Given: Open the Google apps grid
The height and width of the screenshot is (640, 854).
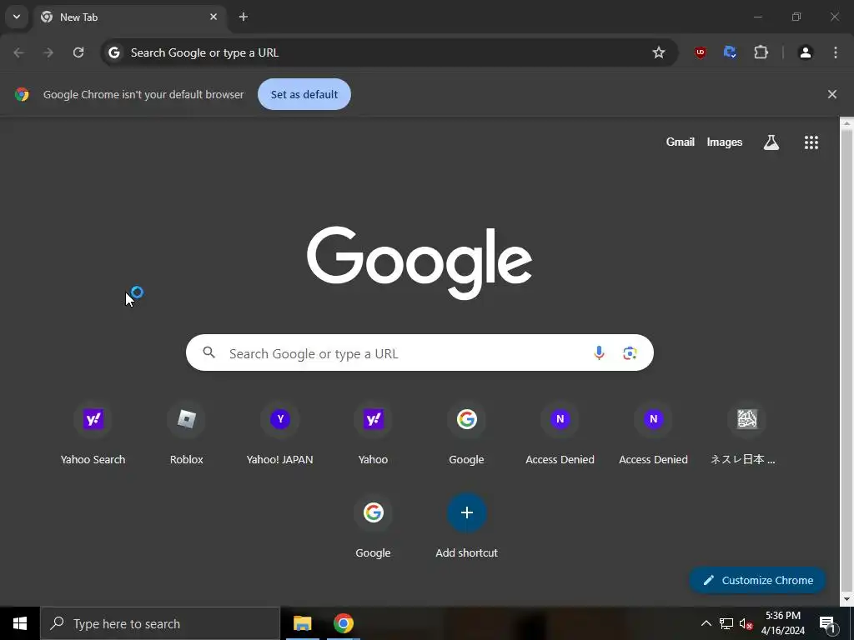Looking at the screenshot, I should (811, 142).
